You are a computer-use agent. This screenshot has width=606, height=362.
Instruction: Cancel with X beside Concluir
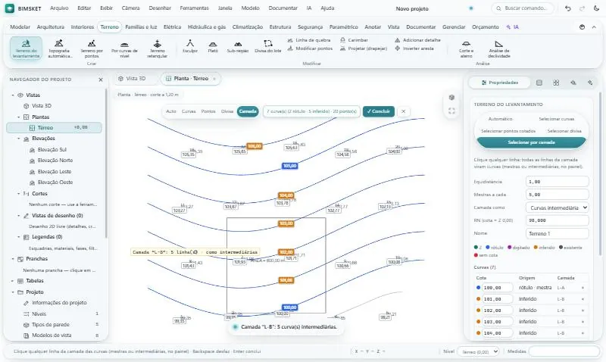tap(403, 111)
